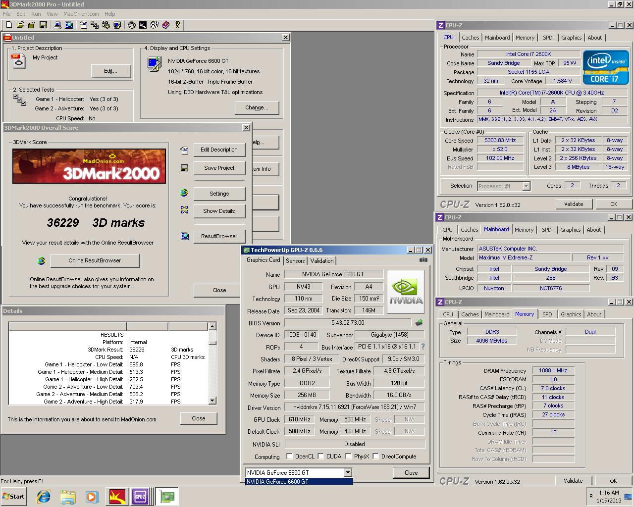The width and height of the screenshot is (634, 507).
Task: Switch to Sensors tab in GPU-Z
Action: pos(295,261)
